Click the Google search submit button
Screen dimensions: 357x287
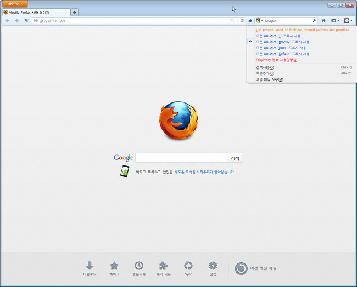(x=235, y=158)
